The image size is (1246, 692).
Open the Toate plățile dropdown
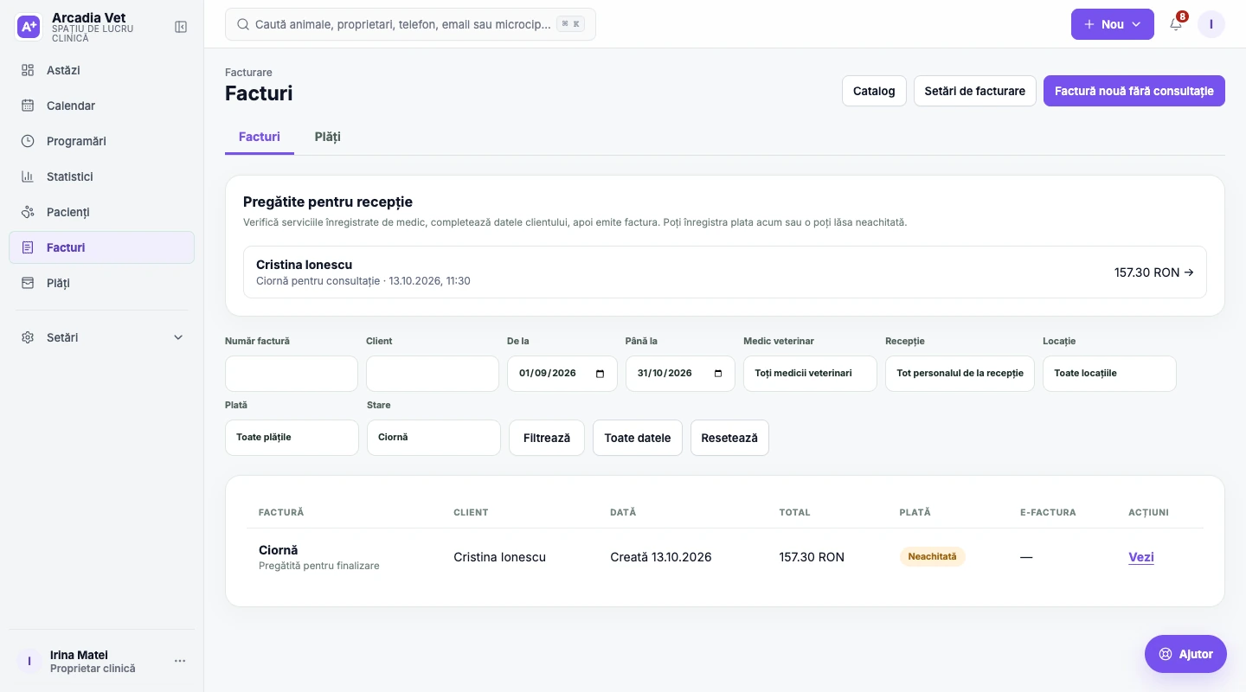[x=292, y=438]
